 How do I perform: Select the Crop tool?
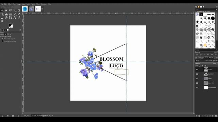coord(19,11)
